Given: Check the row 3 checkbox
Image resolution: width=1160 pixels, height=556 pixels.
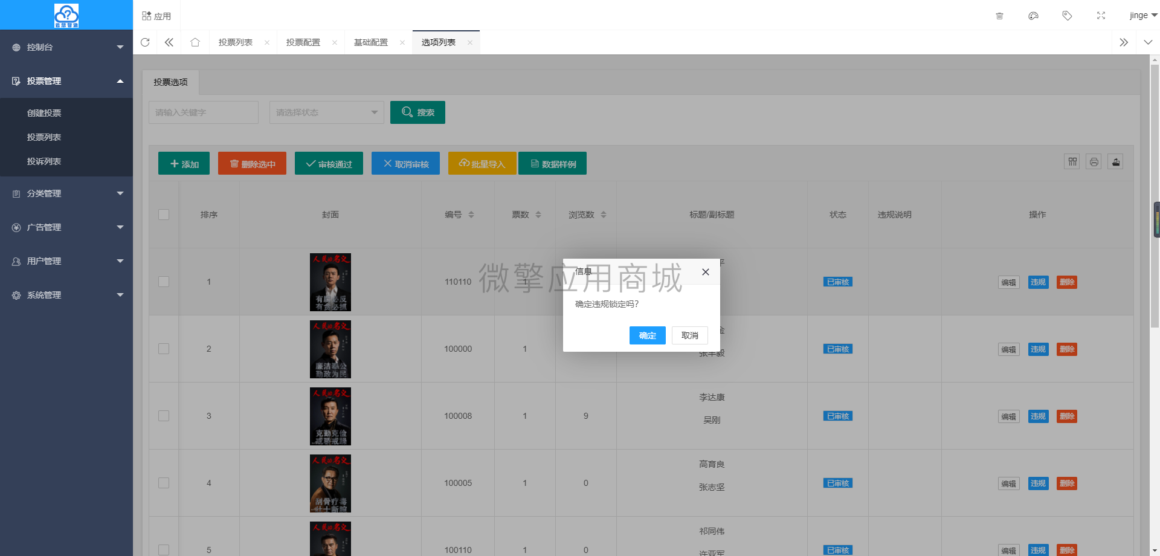Looking at the screenshot, I should point(164,416).
